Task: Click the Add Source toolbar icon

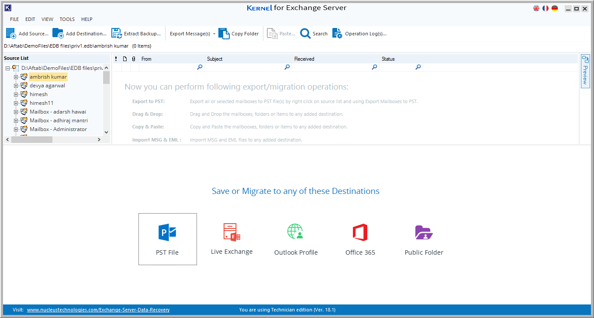Action: (11, 34)
